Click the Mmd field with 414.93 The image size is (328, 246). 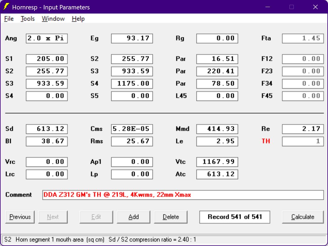[217, 129]
